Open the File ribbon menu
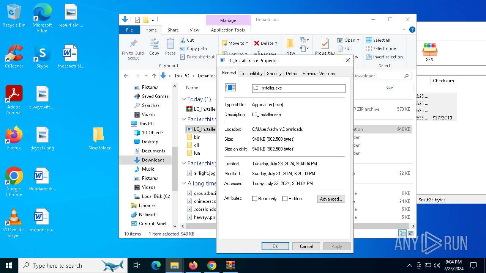486x273 pixels. (129, 30)
